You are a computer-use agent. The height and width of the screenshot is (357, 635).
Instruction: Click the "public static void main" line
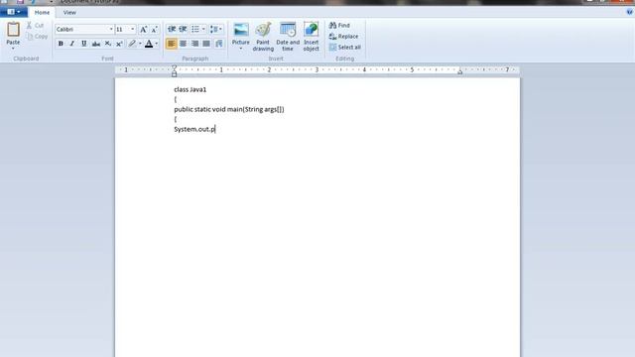click(x=229, y=109)
